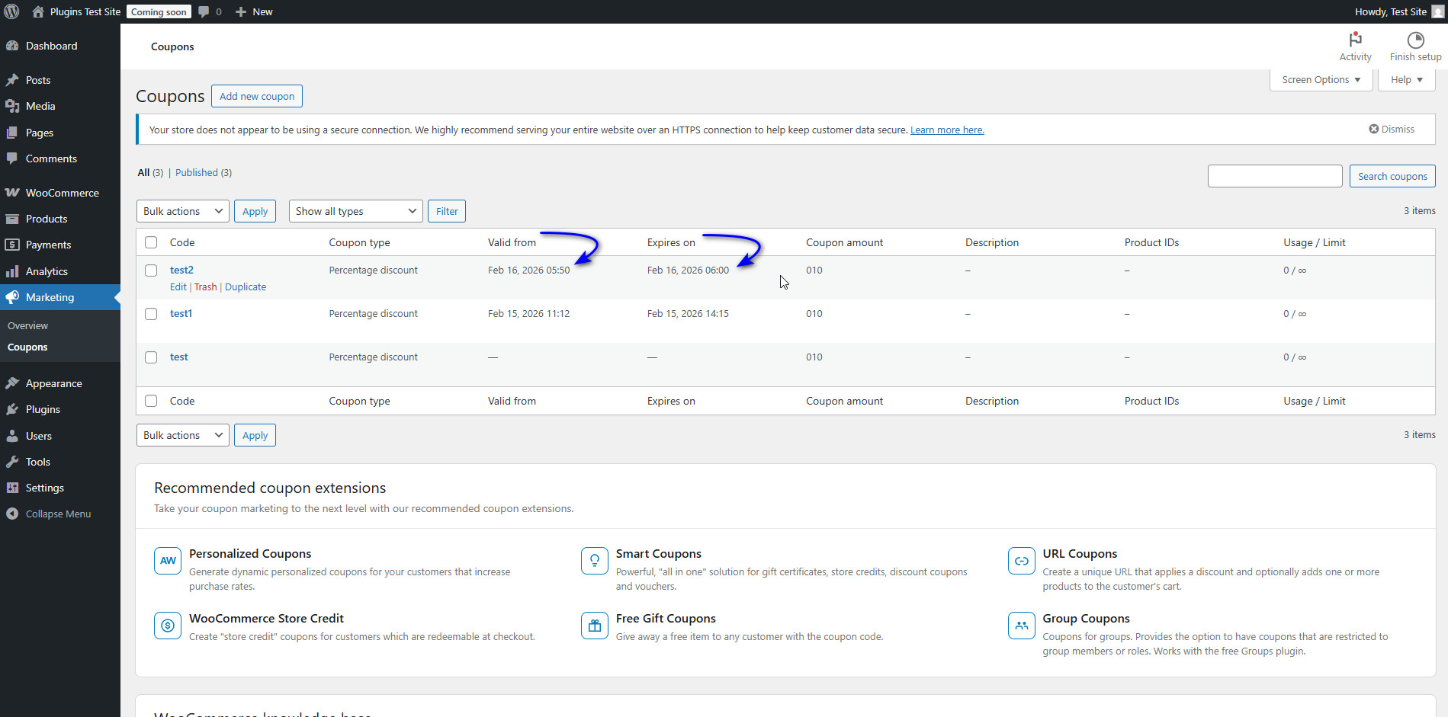Click the Group Coupons people icon

[1021, 626]
